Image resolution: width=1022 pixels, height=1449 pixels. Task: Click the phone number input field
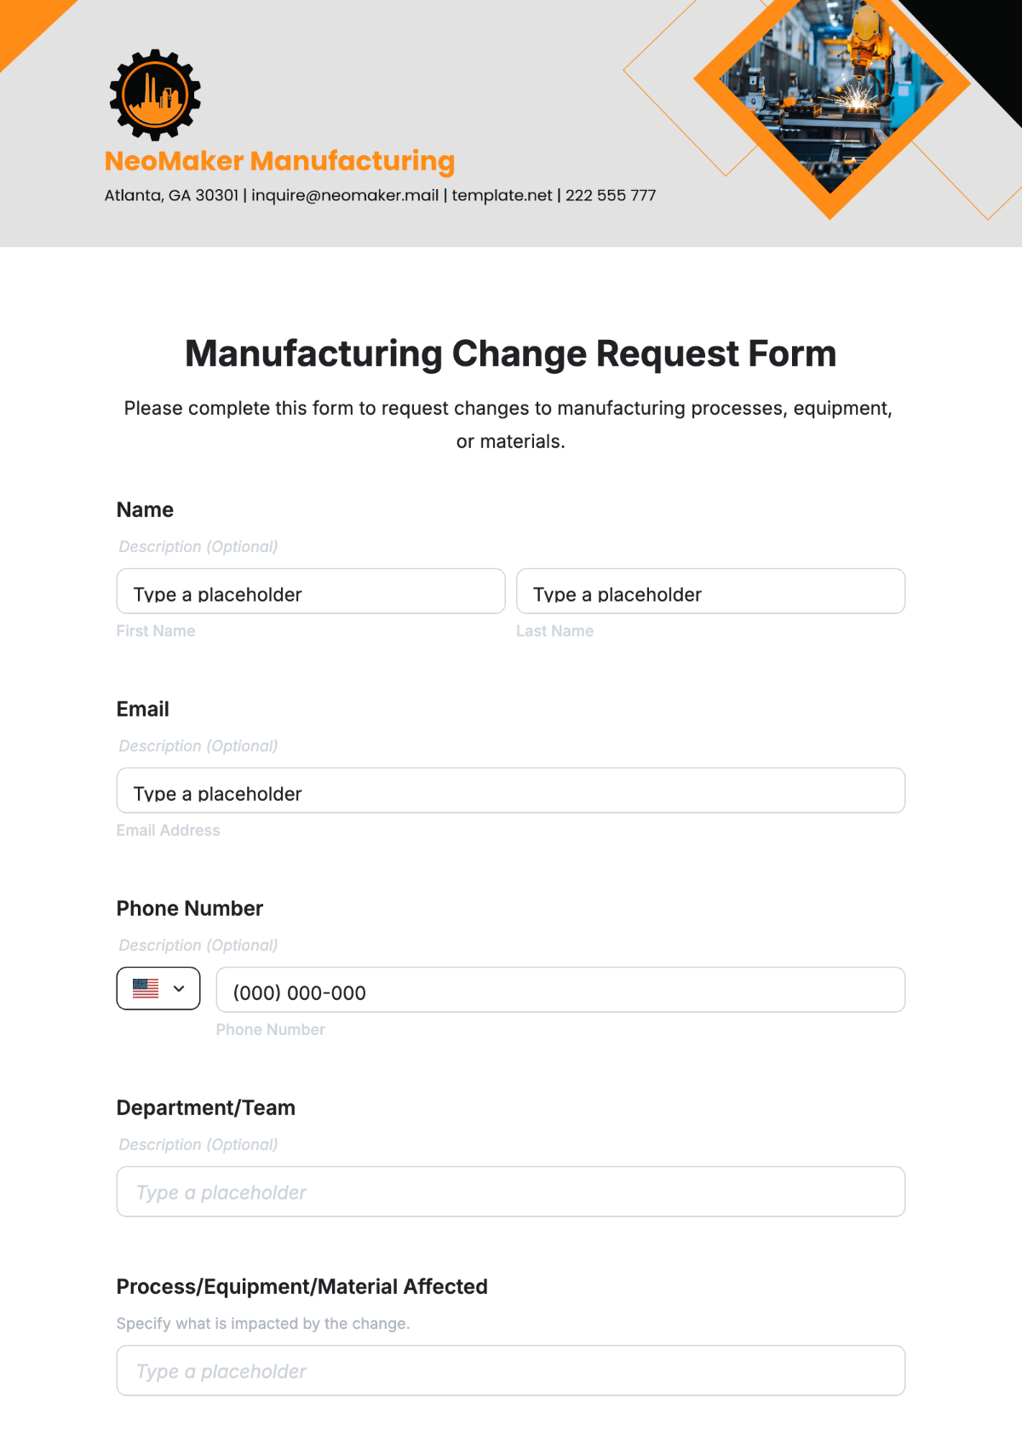click(x=560, y=991)
